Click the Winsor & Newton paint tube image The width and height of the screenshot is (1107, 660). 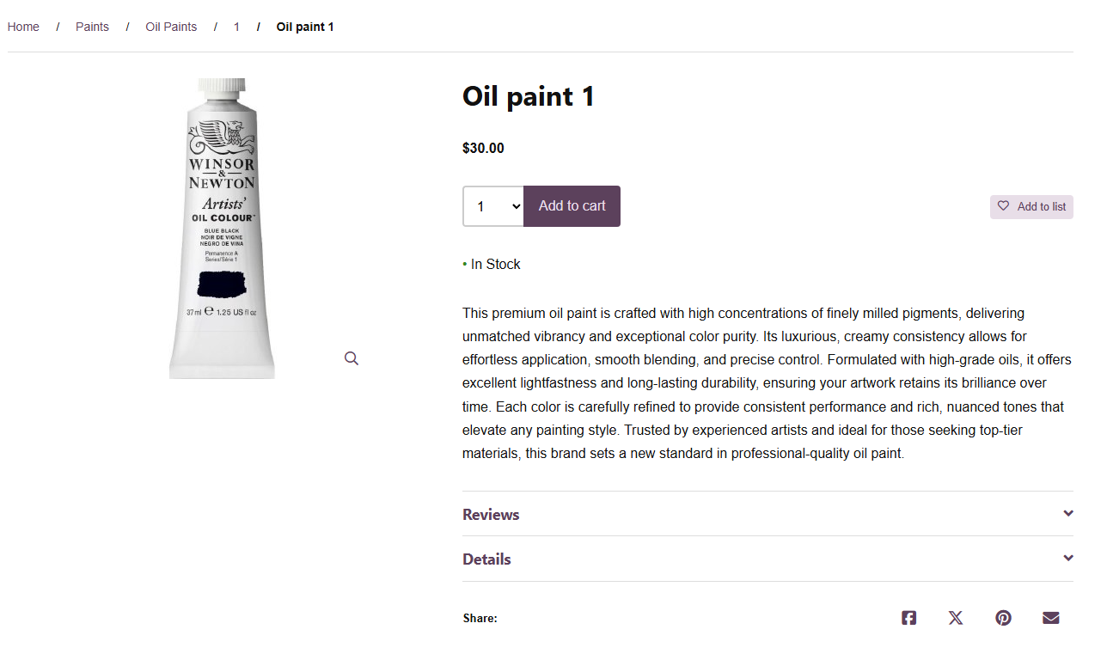[x=222, y=228]
